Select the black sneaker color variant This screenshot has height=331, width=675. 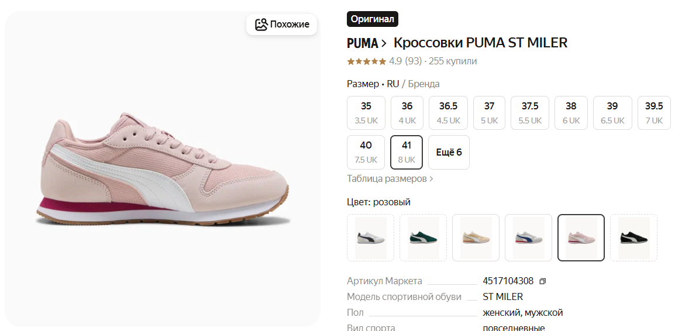[x=633, y=237]
